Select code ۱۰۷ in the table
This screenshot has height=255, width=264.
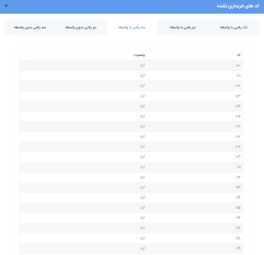coord(238,137)
